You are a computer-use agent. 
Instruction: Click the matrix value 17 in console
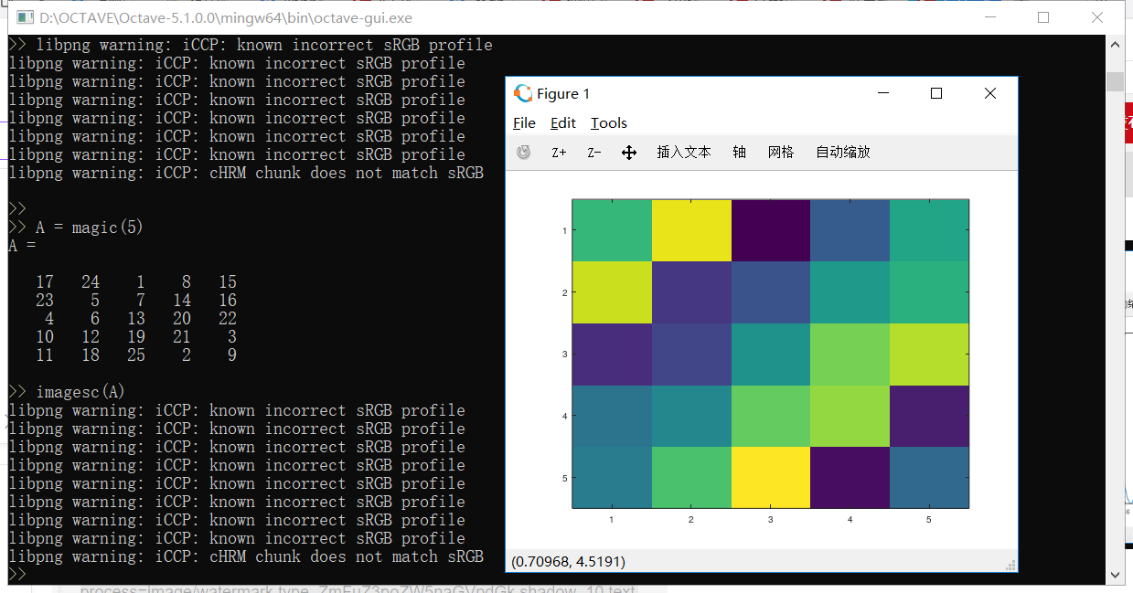45,282
